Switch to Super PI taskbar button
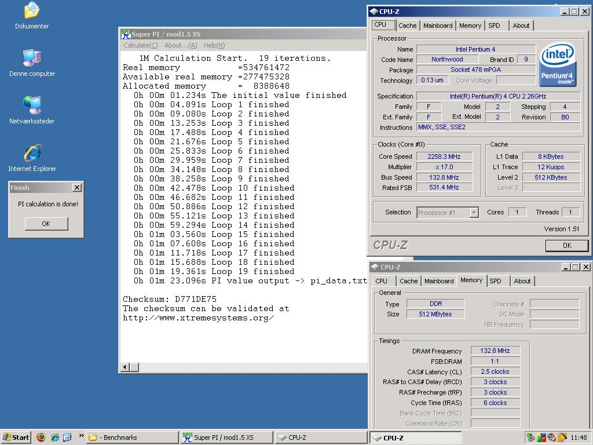The width and height of the screenshot is (593, 445). [x=226, y=437]
